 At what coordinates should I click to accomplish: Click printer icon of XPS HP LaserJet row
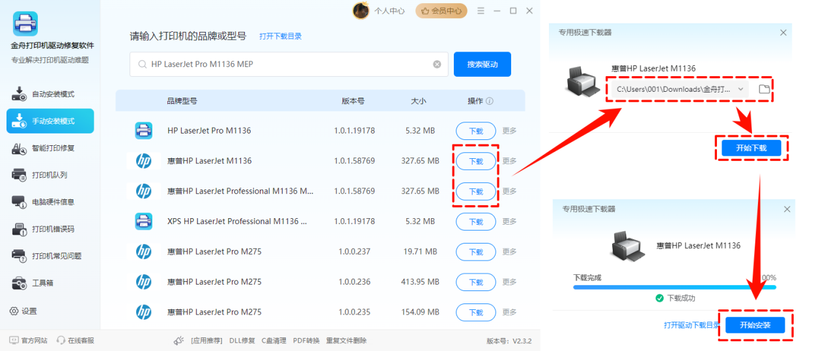143,221
